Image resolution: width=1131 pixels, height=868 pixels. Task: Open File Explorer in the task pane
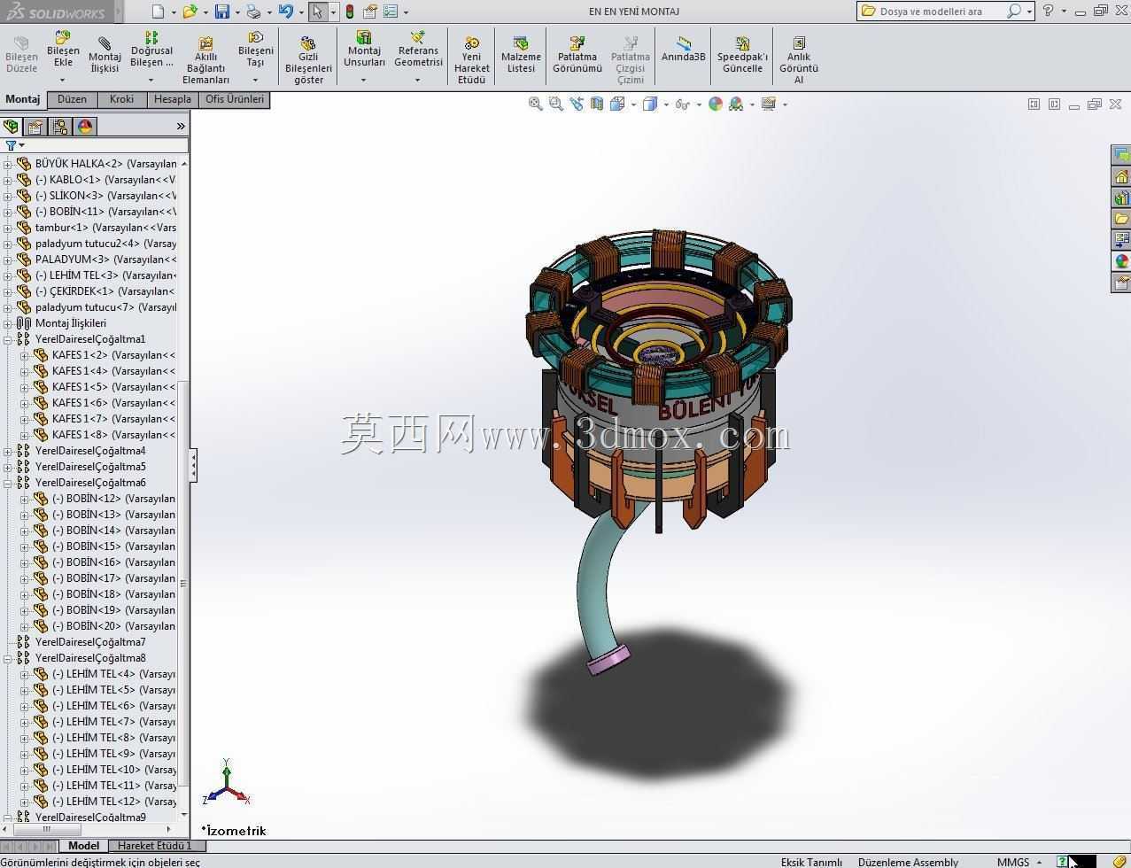click(x=1121, y=218)
